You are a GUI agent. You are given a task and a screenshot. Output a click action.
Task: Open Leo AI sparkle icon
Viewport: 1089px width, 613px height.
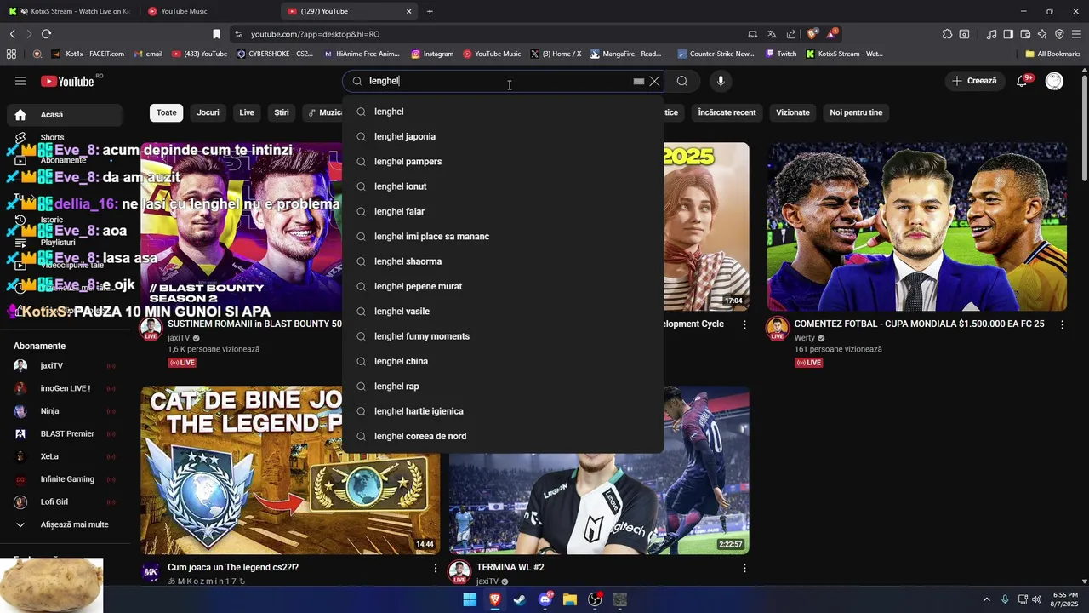pyautogui.click(x=1042, y=34)
